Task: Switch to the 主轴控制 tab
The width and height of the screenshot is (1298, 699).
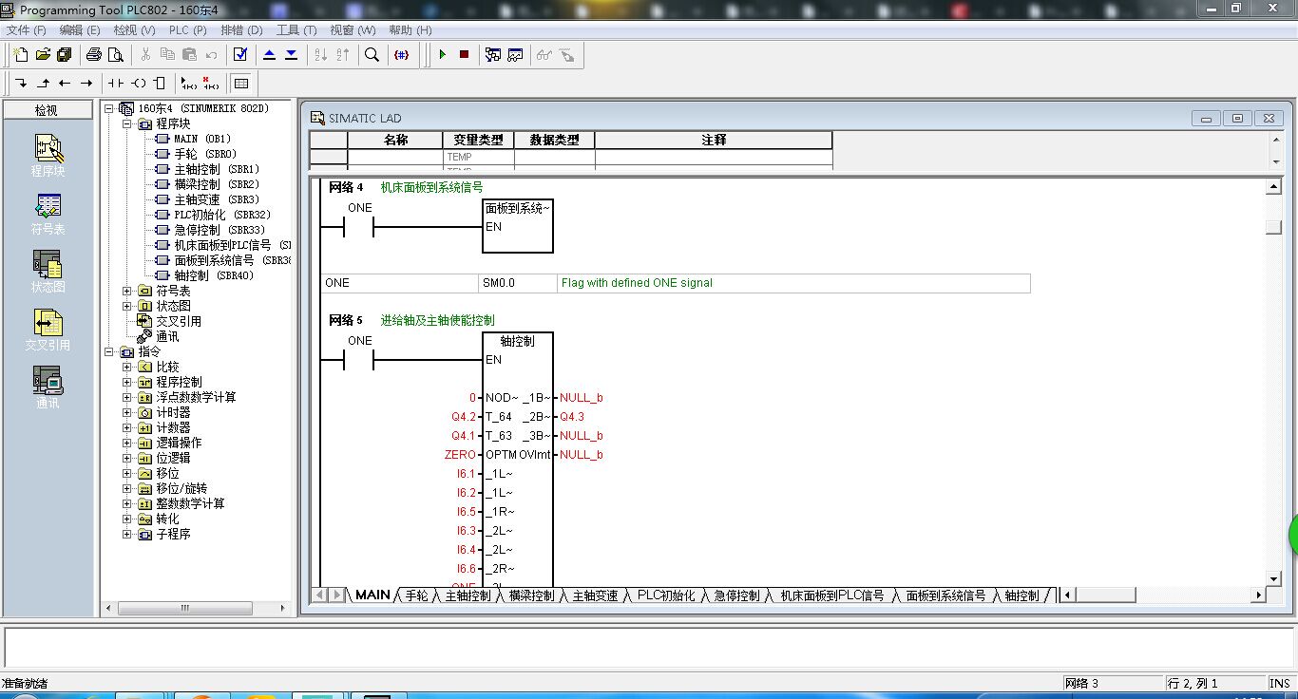Action: (x=468, y=595)
